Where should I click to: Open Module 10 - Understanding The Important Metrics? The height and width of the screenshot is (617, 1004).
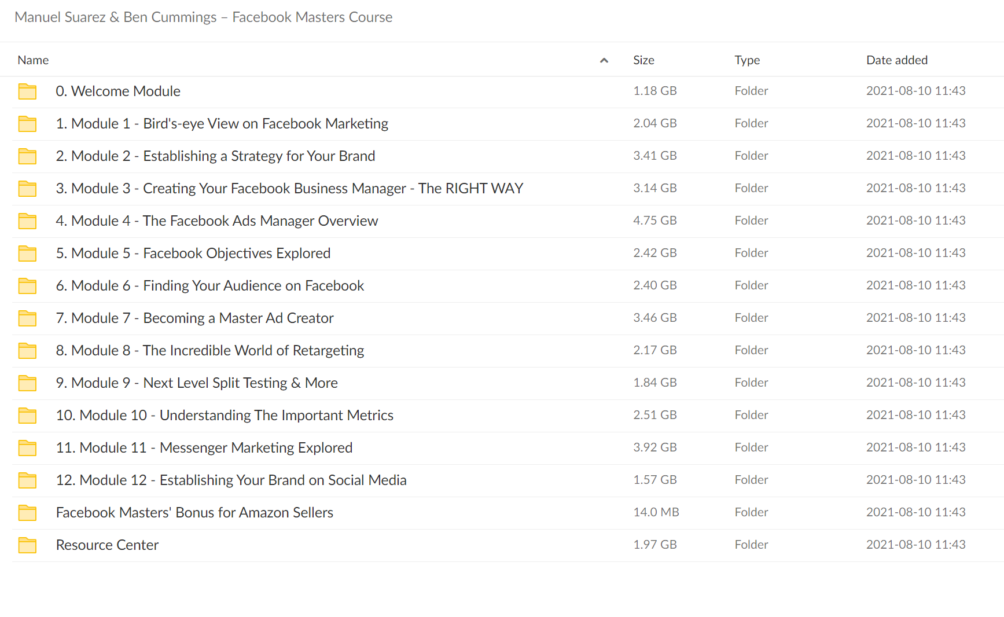[x=225, y=416]
